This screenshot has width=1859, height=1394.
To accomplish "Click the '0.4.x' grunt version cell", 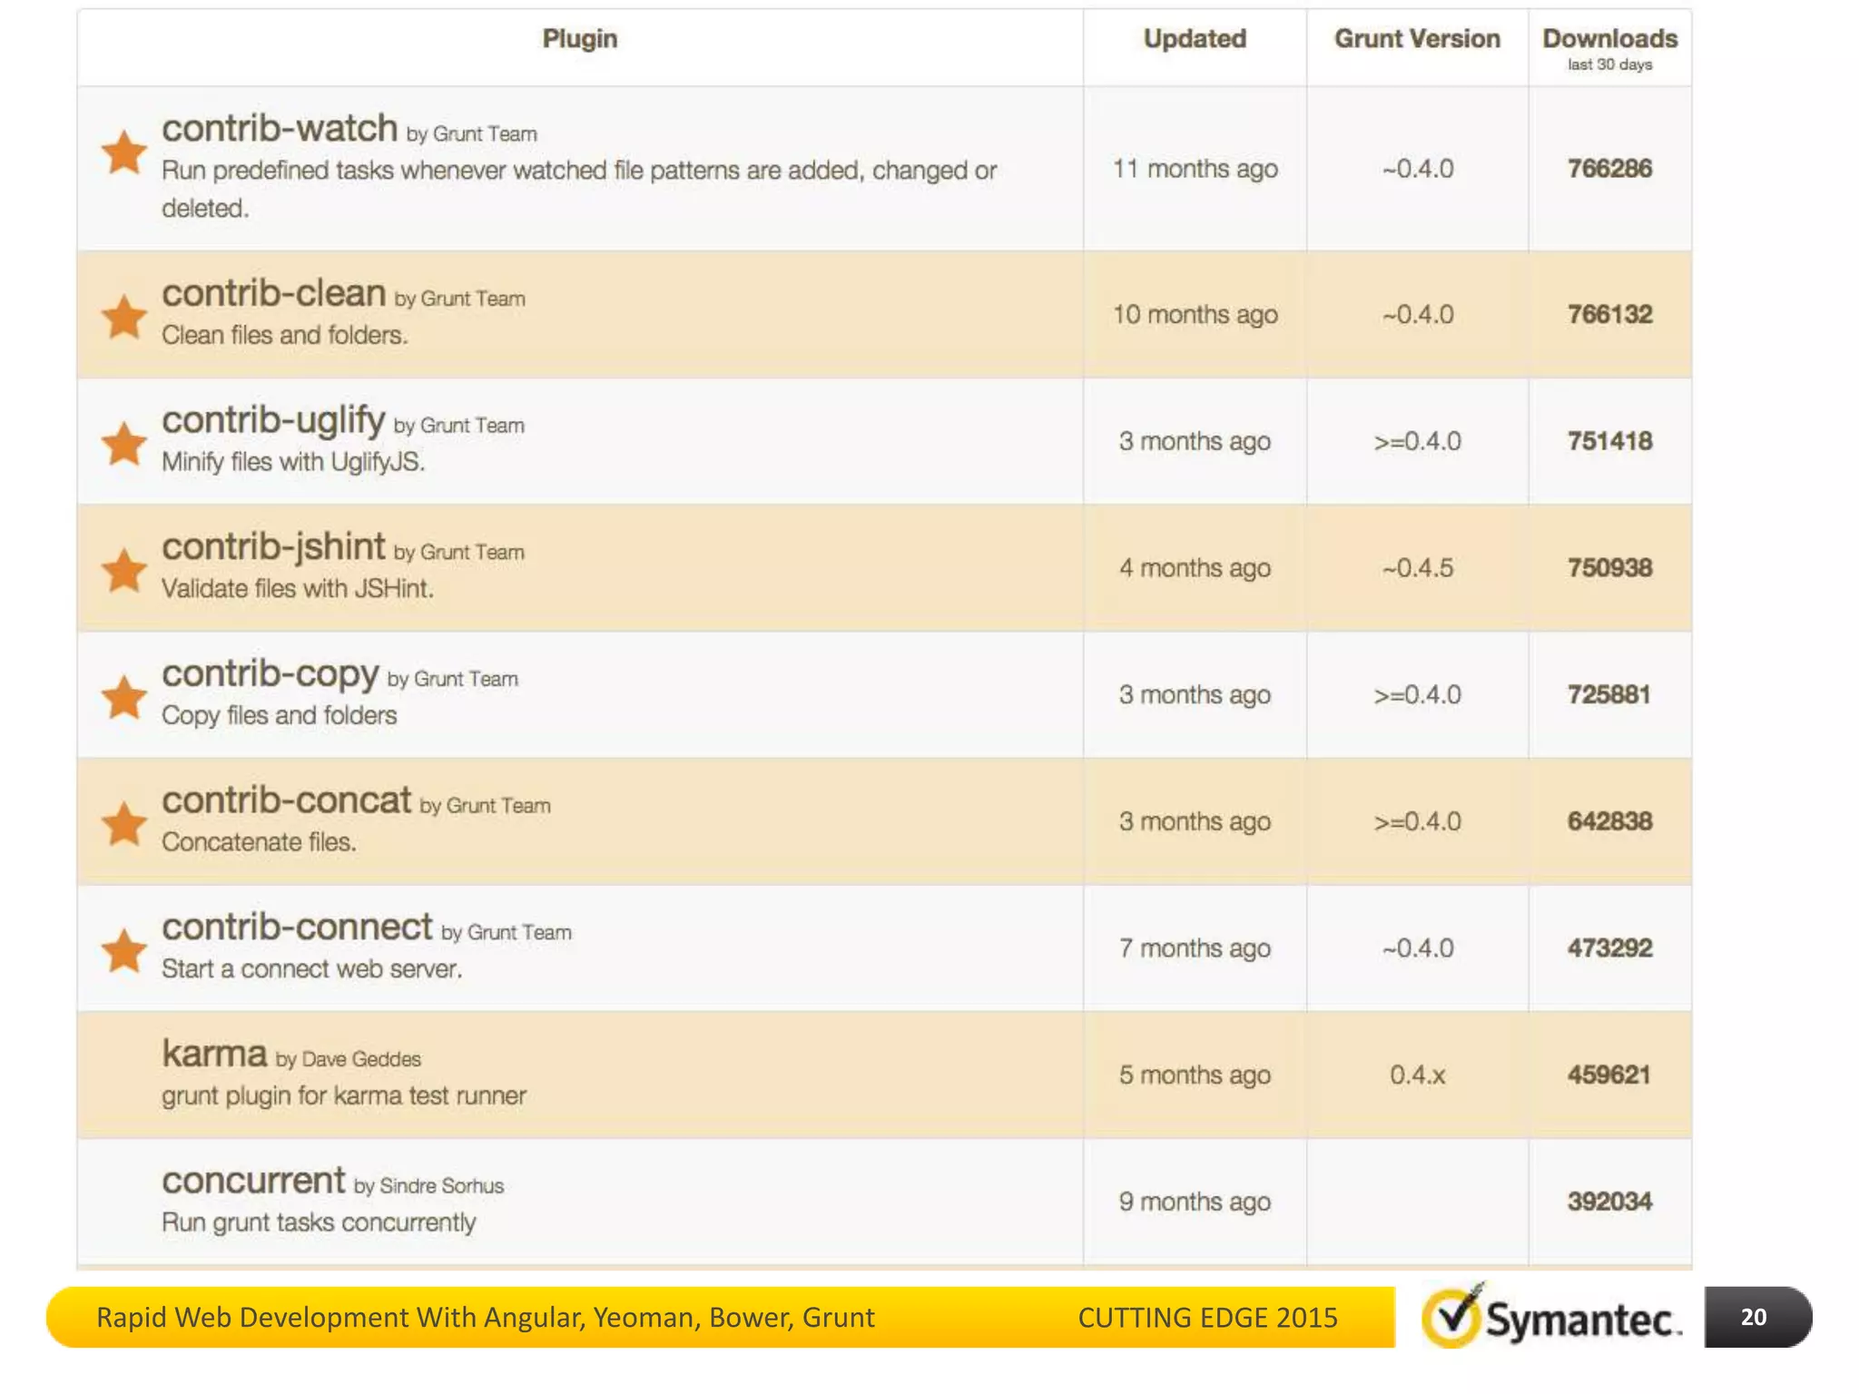I will 1417,1075.
